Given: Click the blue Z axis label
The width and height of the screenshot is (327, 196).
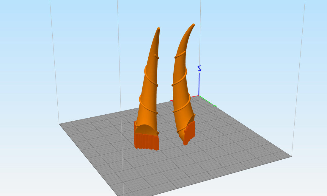Looking at the screenshot, I should pyautogui.click(x=199, y=68).
